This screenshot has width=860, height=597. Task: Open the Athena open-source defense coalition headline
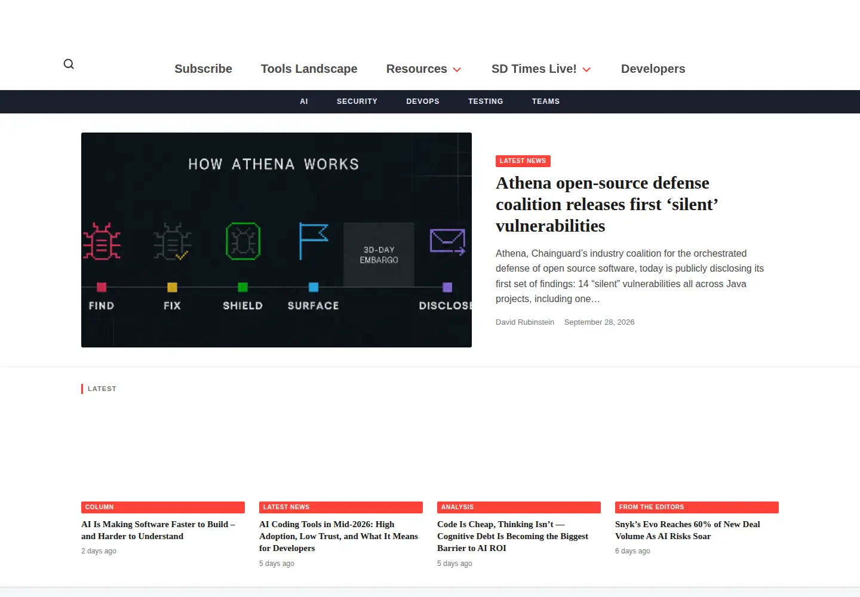(607, 204)
